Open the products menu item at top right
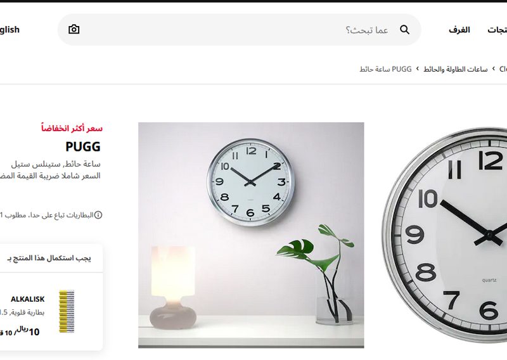This screenshot has height=360, width=507. tap(497, 30)
